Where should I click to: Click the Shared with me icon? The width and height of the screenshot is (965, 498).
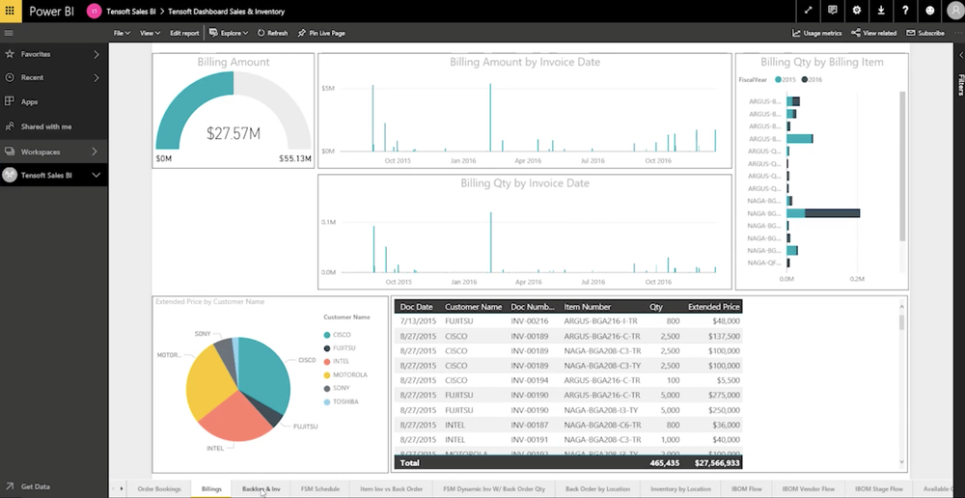[10, 126]
